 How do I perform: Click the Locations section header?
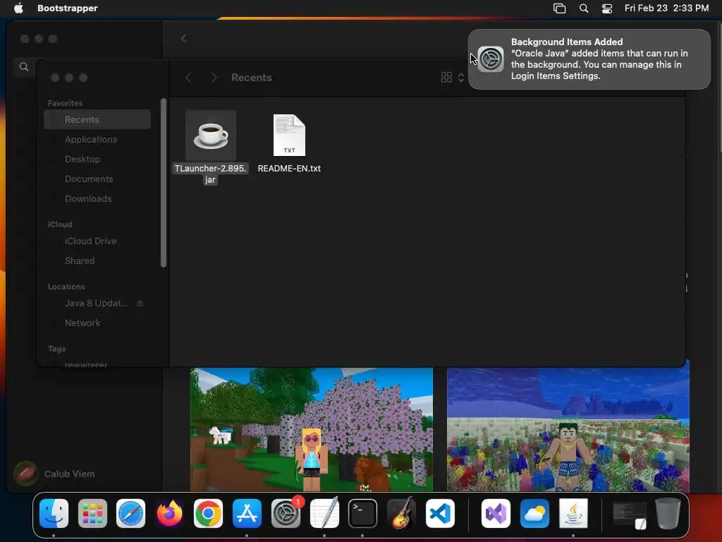tap(66, 287)
